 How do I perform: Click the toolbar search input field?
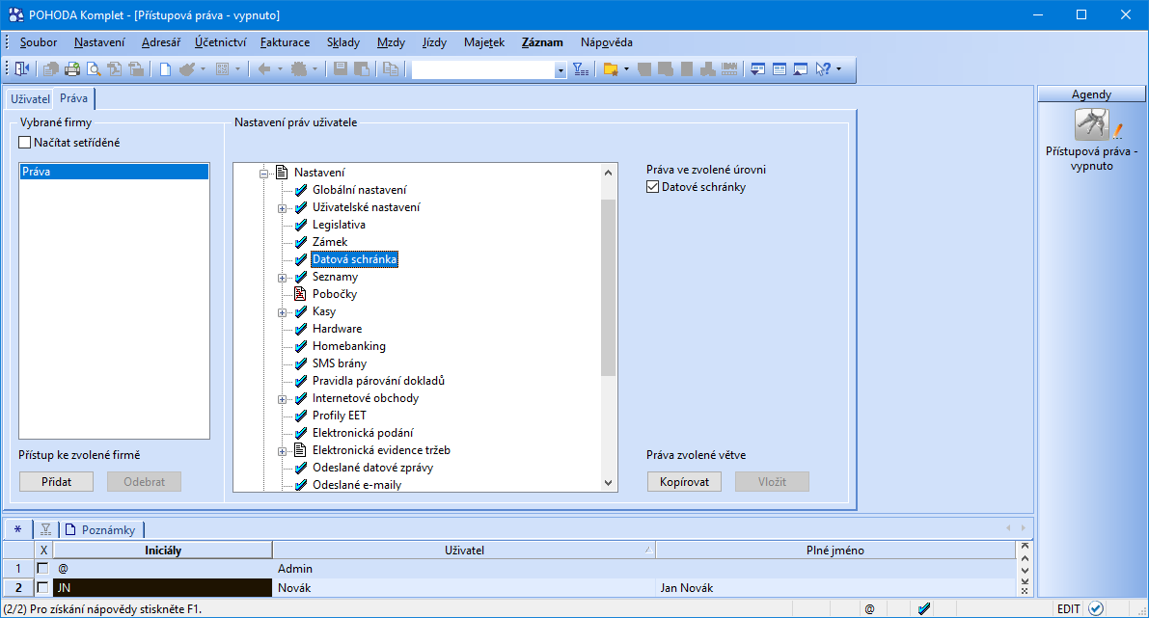tap(483, 69)
